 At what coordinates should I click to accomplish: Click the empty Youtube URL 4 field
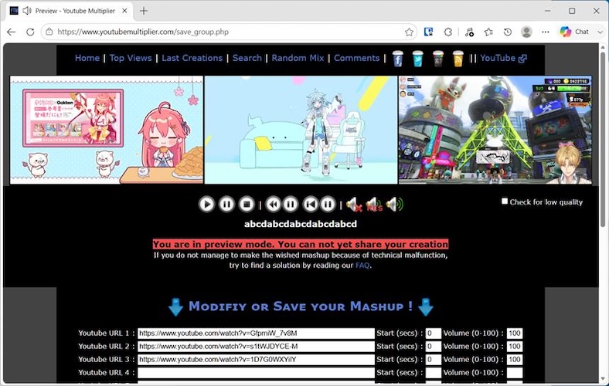[256, 373]
